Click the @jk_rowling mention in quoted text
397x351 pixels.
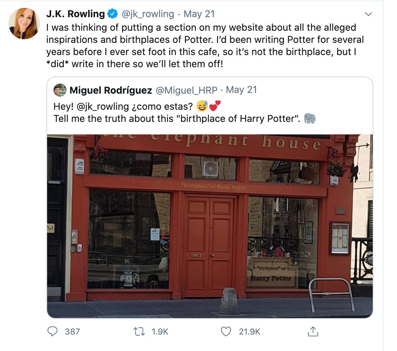(x=102, y=107)
